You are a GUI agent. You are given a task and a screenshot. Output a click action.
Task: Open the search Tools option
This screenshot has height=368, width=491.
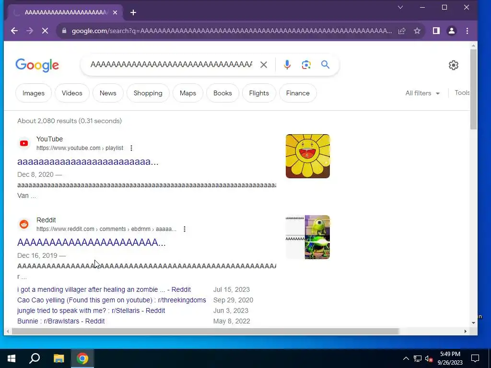[462, 92]
